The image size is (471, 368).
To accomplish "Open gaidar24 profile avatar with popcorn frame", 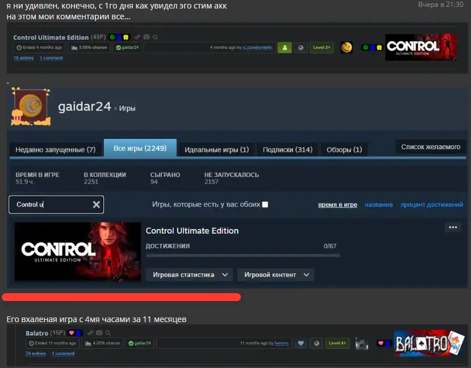I will (31, 107).
